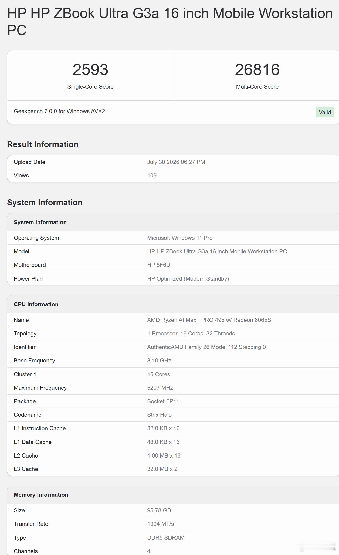The width and height of the screenshot is (339, 555).
Task: Click AMD Ryzen AI Max+ PRO 495 name
Action: tap(209, 320)
